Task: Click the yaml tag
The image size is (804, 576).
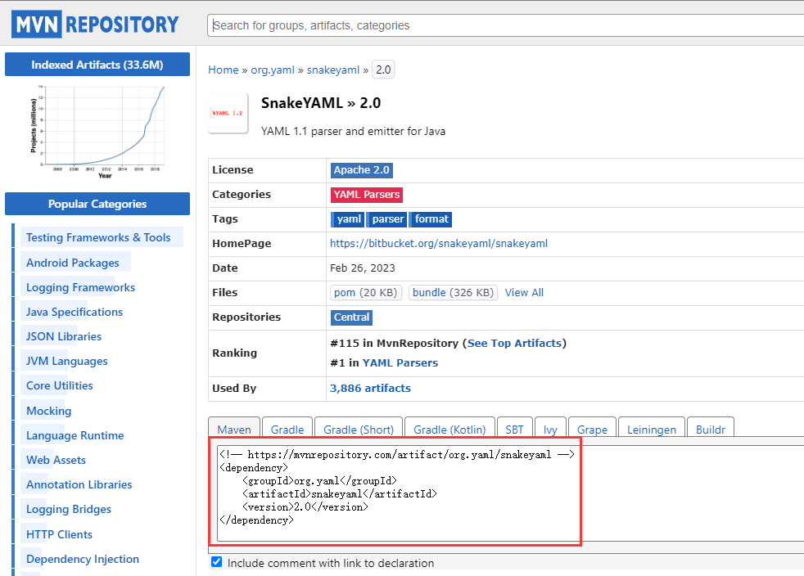Action: click(348, 219)
